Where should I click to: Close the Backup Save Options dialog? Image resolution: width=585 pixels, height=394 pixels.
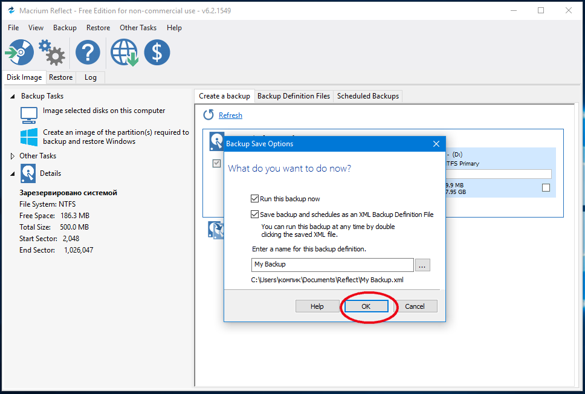click(436, 144)
